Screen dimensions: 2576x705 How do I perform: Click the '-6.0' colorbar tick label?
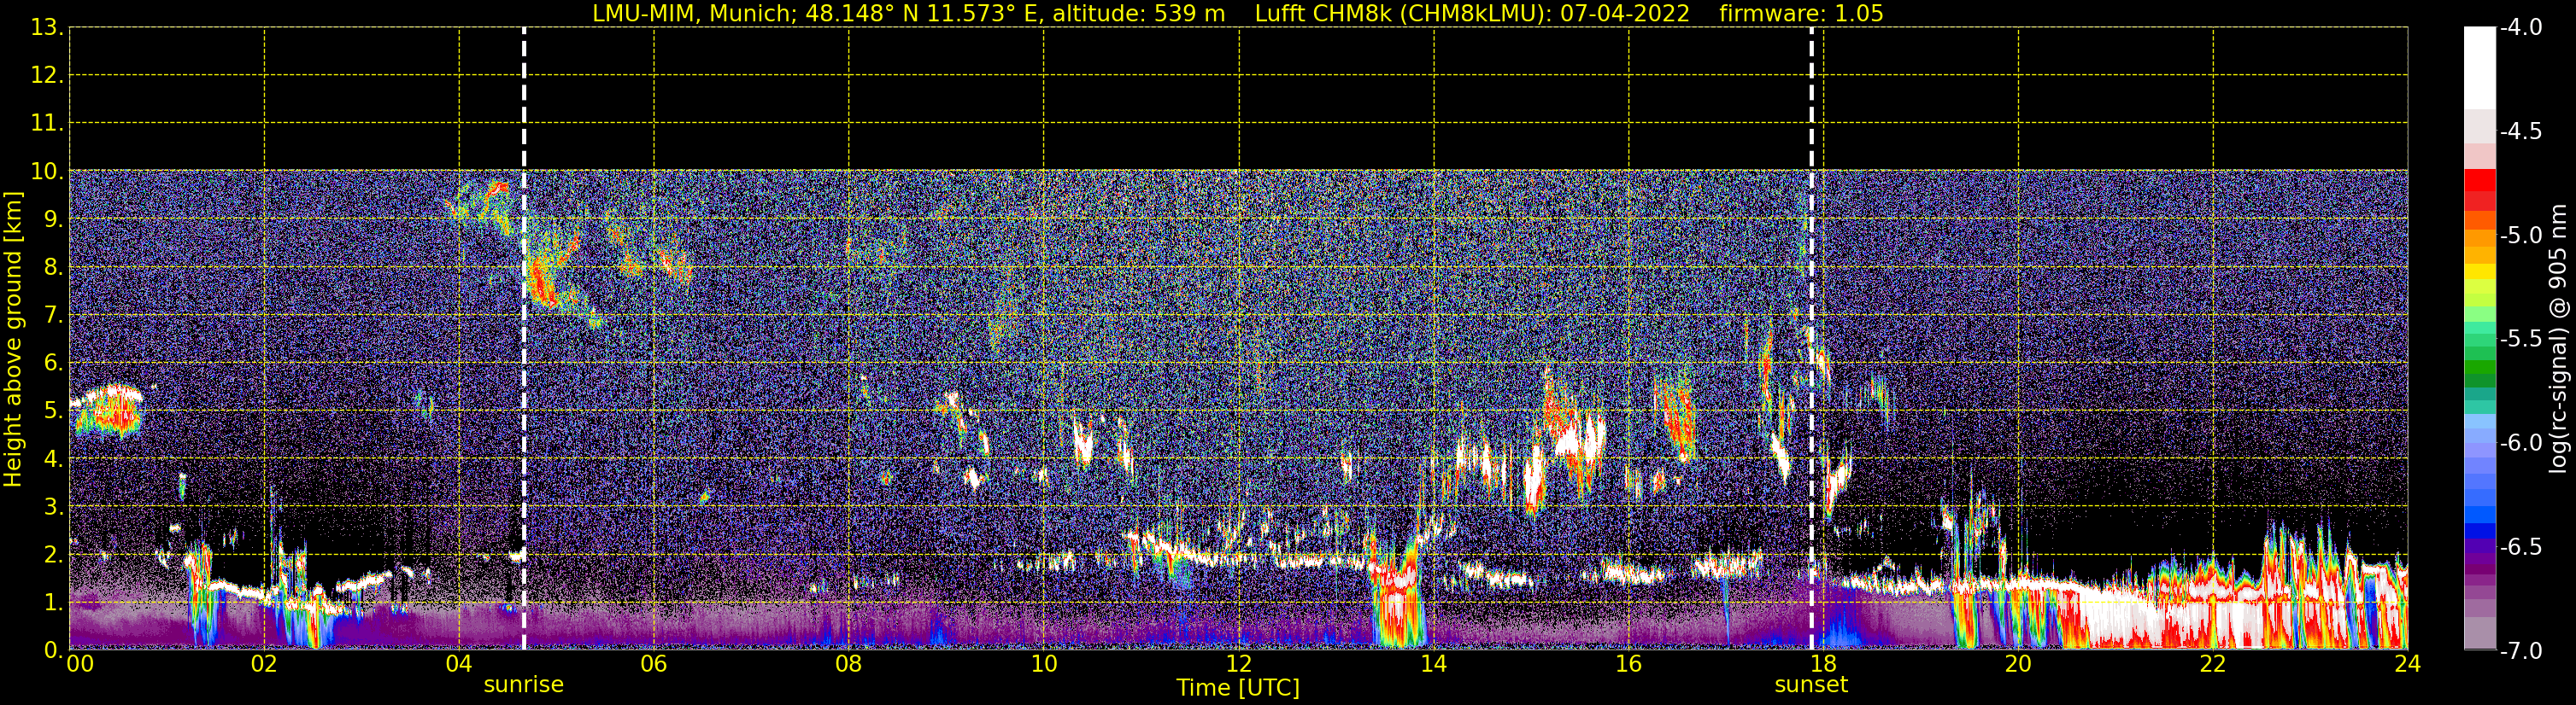pos(2520,443)
